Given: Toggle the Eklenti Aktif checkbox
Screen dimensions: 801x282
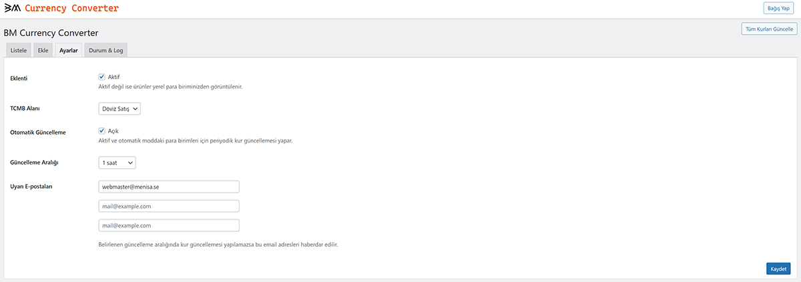Looking at the screenshot, I should click(x=102, y=77).
